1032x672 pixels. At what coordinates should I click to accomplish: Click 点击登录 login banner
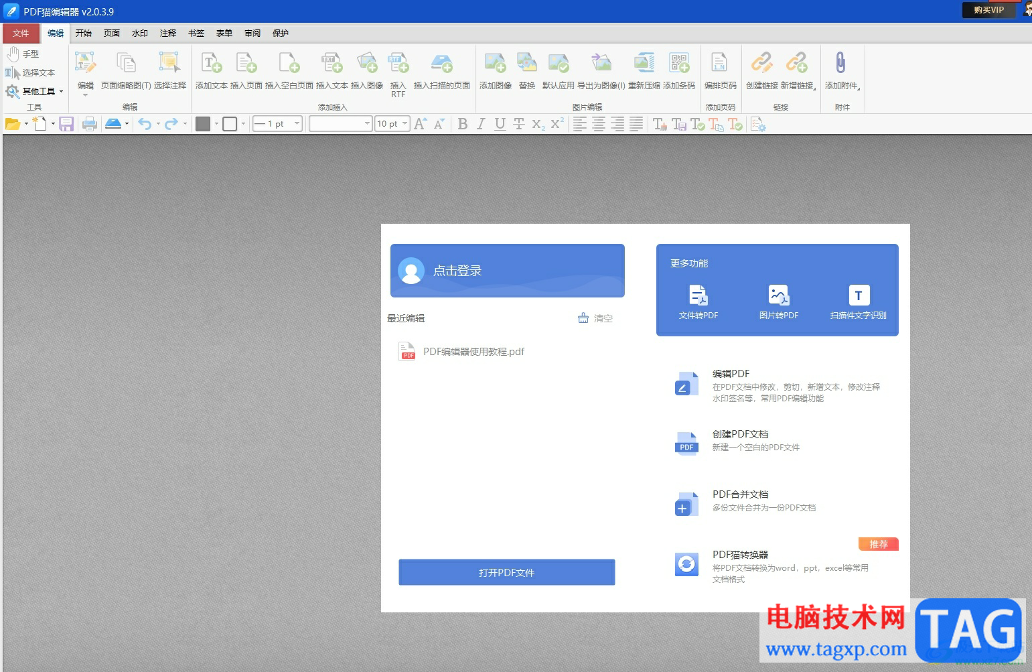507,271
